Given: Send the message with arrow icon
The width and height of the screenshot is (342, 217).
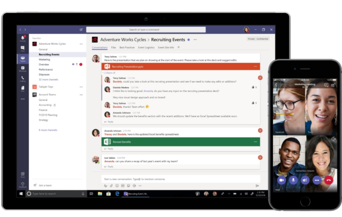Looking at the screenshot, I should (x=257, y=185).
